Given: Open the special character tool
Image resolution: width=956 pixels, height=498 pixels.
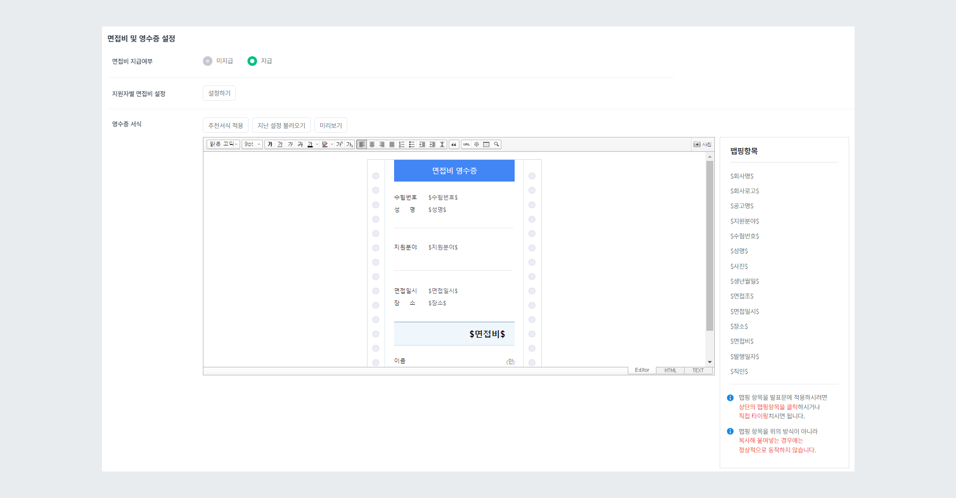Looking at the screenshot, I should (x=476, y=144).
